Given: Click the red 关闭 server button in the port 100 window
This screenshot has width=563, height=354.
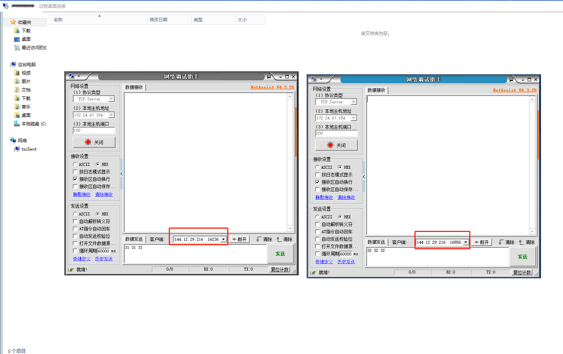Looking at the screenshot, I should click(x=94, y=142).
